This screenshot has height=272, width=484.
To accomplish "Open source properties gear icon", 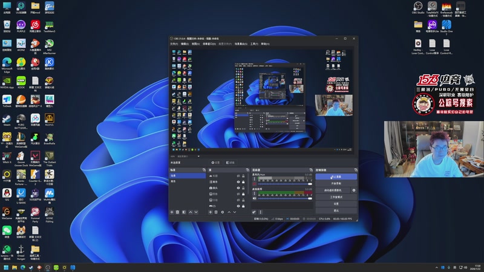I will point(223,212).
